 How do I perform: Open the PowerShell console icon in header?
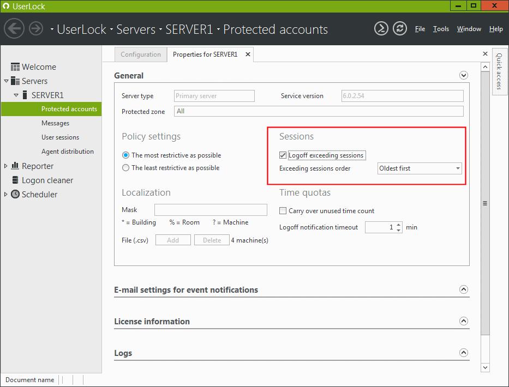[x=381, y=28]
